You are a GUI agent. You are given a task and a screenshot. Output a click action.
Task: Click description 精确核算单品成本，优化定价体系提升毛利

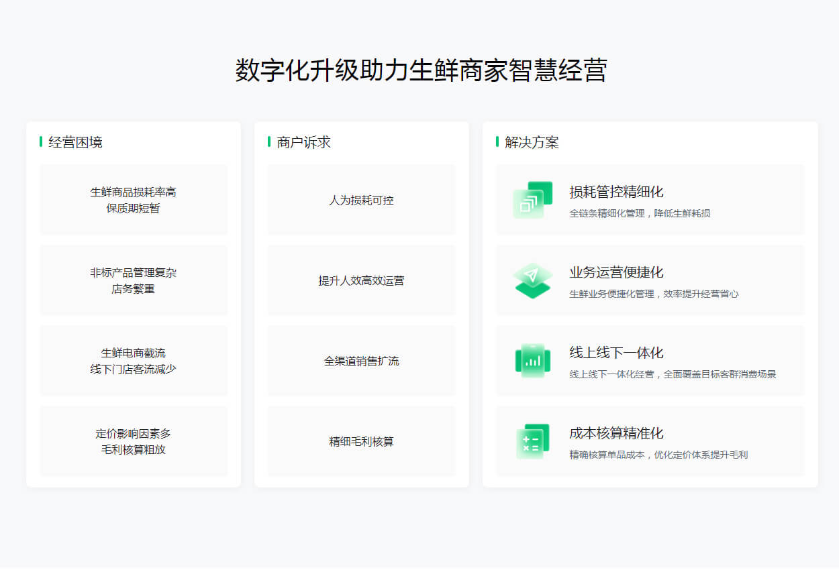(658, 455)
